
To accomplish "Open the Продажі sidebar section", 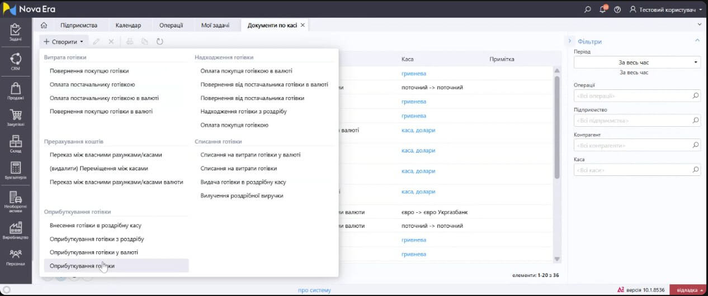I will pos(16,90).
